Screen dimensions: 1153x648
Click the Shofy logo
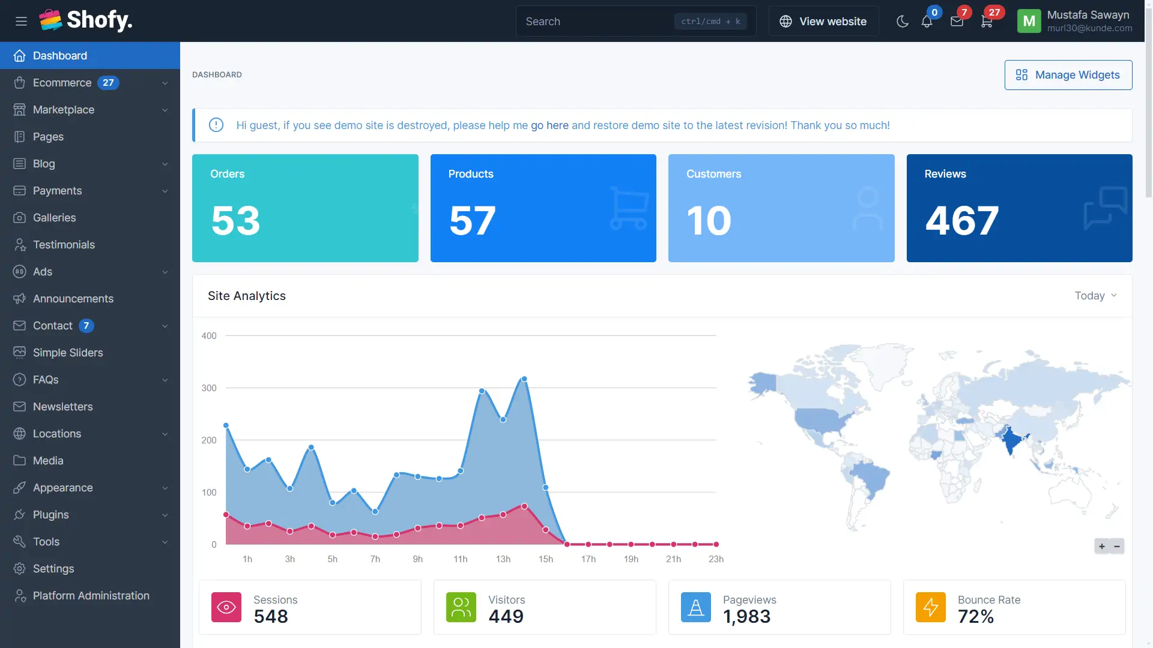coord(86,20)
